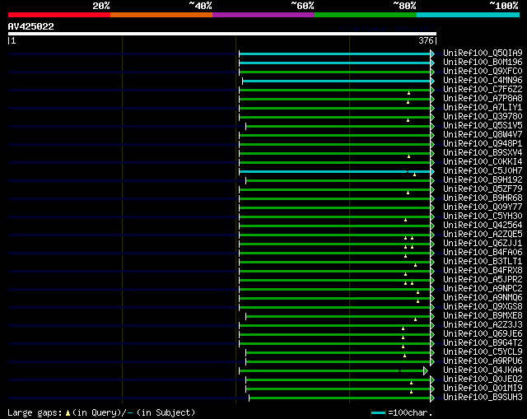Click the UniRef100_Q948P1 text
This screenshot has width=527, height=419.
tap(483, 144)
